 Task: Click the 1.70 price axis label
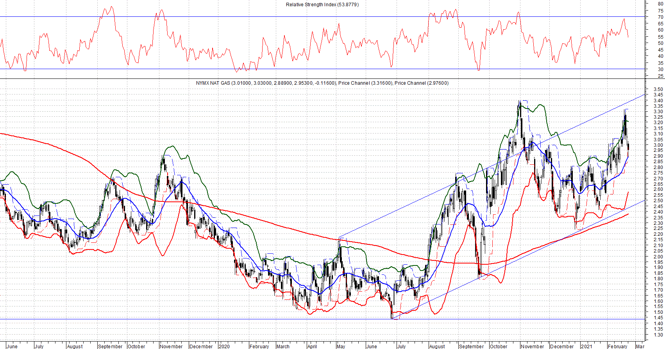click(x=658, y=290)
